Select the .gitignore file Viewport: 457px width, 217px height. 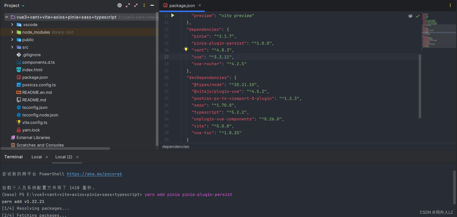click(31, 55)
